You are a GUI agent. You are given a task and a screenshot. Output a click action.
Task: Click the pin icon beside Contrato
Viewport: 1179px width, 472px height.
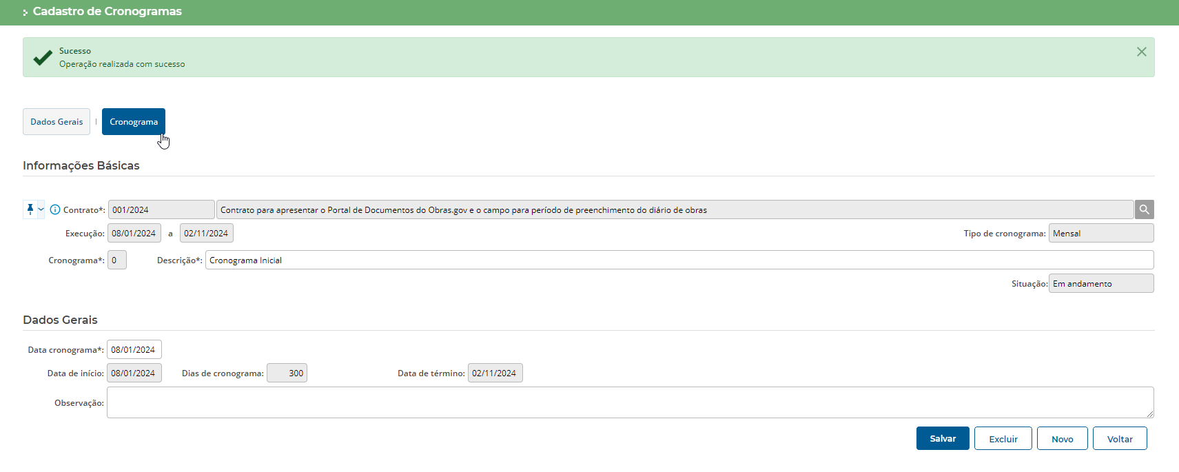pos(30,209)
